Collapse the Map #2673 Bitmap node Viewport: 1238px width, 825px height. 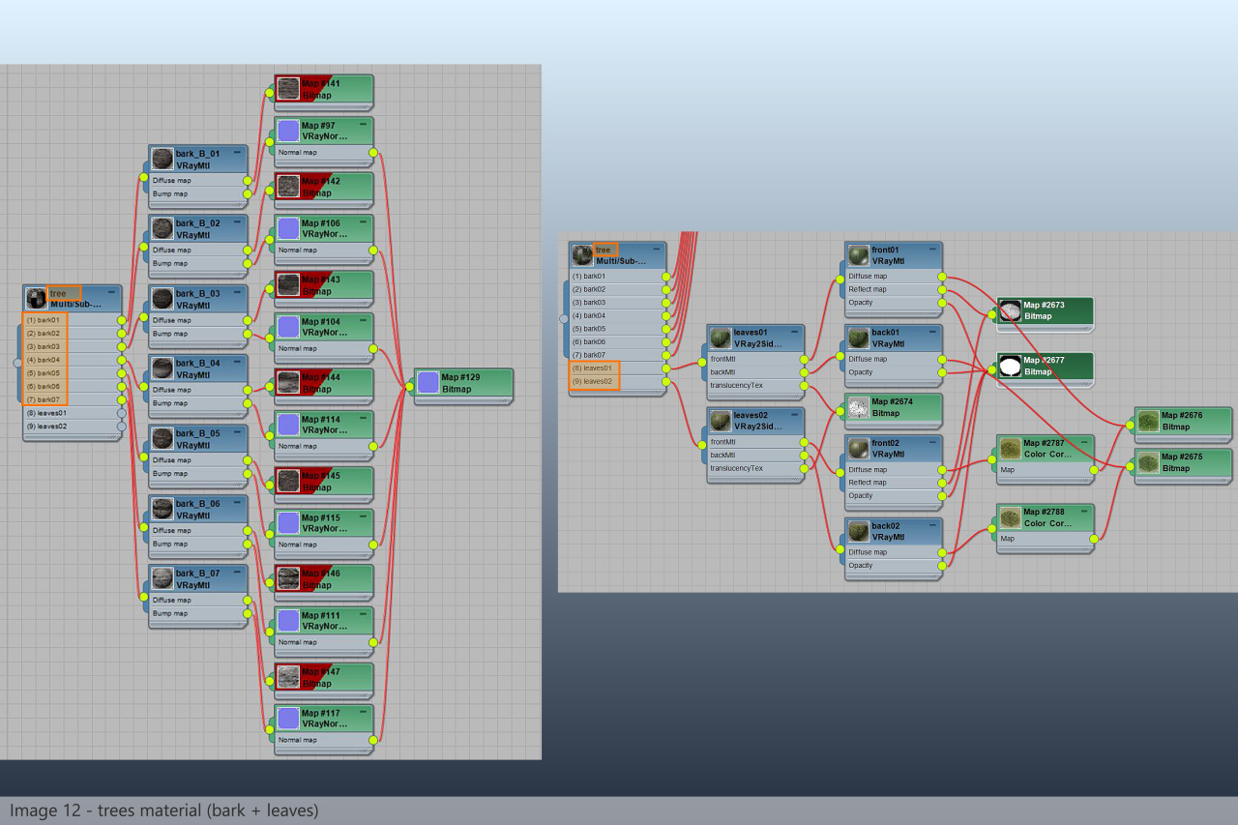point(1086,305)
